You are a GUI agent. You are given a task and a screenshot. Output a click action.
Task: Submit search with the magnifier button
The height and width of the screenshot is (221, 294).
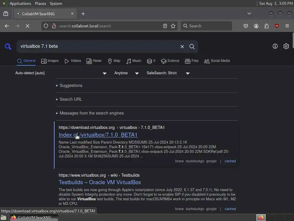click(x=192, y=46)
